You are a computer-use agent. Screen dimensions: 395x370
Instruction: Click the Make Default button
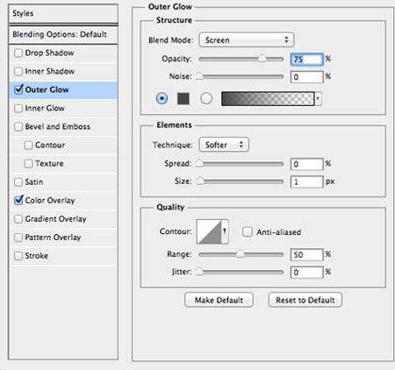click(x=219, y=300)
